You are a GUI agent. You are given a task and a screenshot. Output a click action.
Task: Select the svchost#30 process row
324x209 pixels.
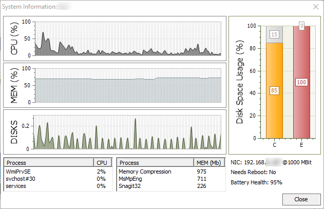[x=58, y=179]
